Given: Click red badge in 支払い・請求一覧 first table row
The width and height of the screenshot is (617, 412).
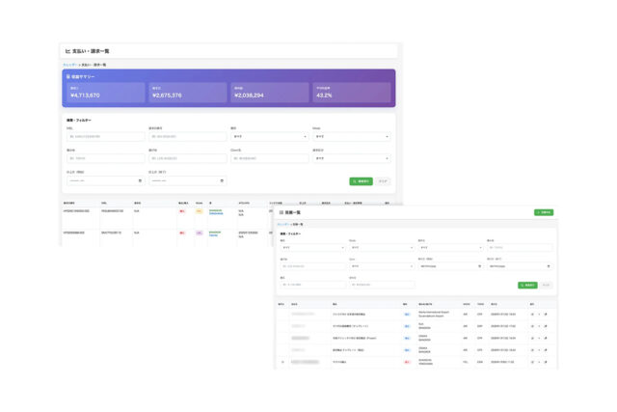Looking at the screenshot, I should [182, 211].
